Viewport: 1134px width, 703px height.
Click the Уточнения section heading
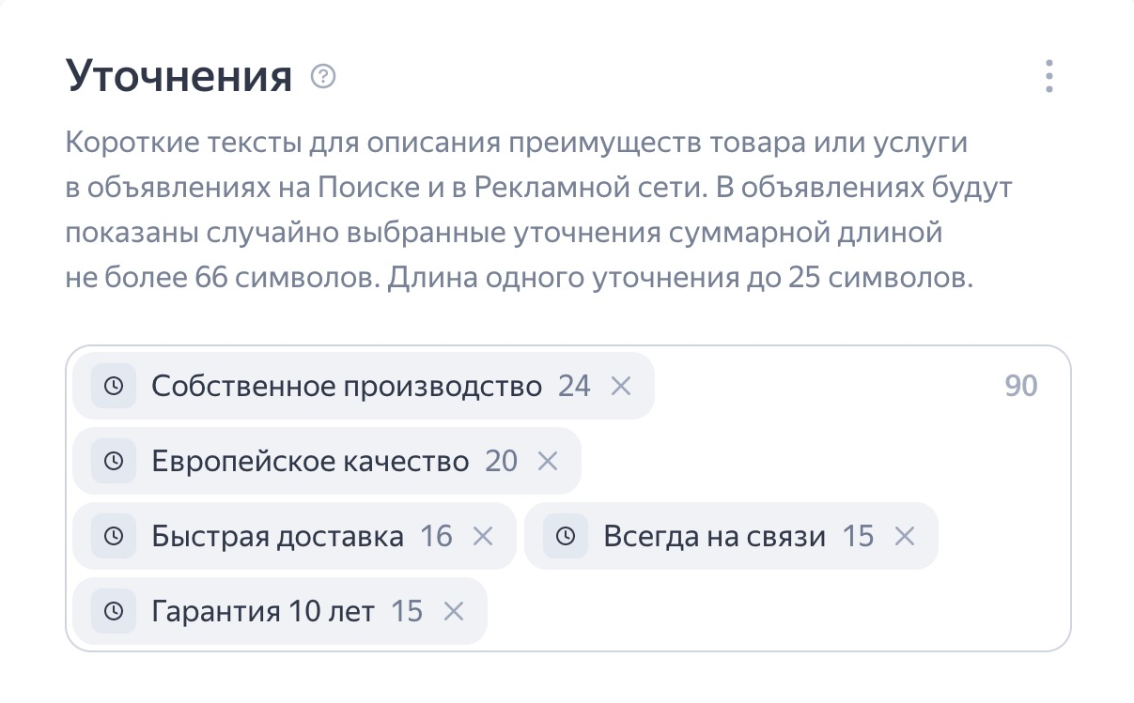(x=179, y=76)
